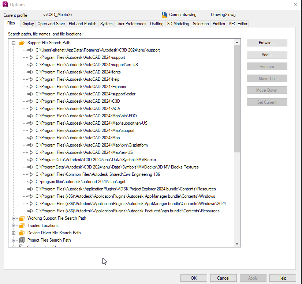The width and height of the screenshot is (302, 284).
Task: Click arrow icon beside AutoCAD 2024\ACA path
Action: point(30,109)
